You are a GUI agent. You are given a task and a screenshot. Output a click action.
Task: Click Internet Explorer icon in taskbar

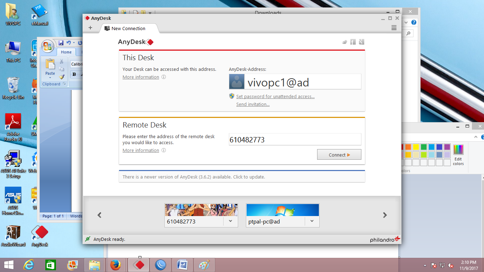(x=28, y=265)
